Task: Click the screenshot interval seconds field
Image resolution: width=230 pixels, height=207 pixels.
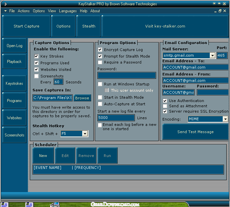Action: tap(58, 82)
